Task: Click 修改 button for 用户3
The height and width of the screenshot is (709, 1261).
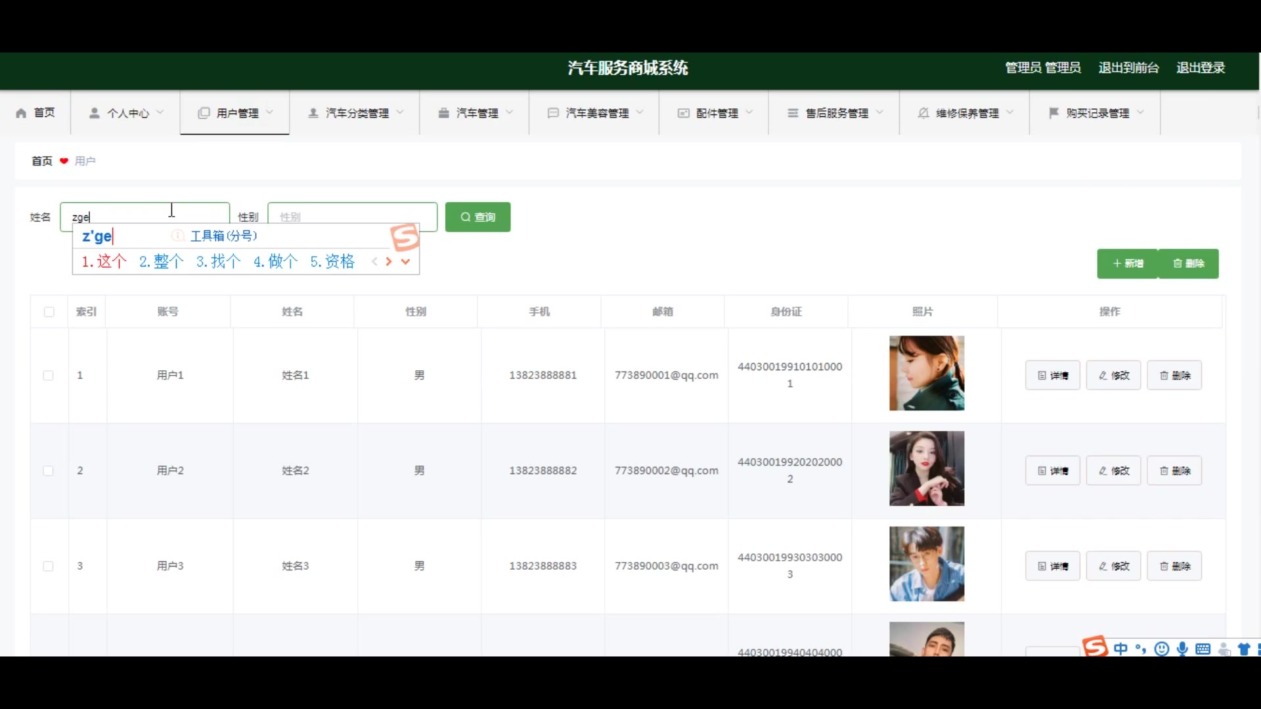Action: pyautogui.click(x=1114, y=566)
